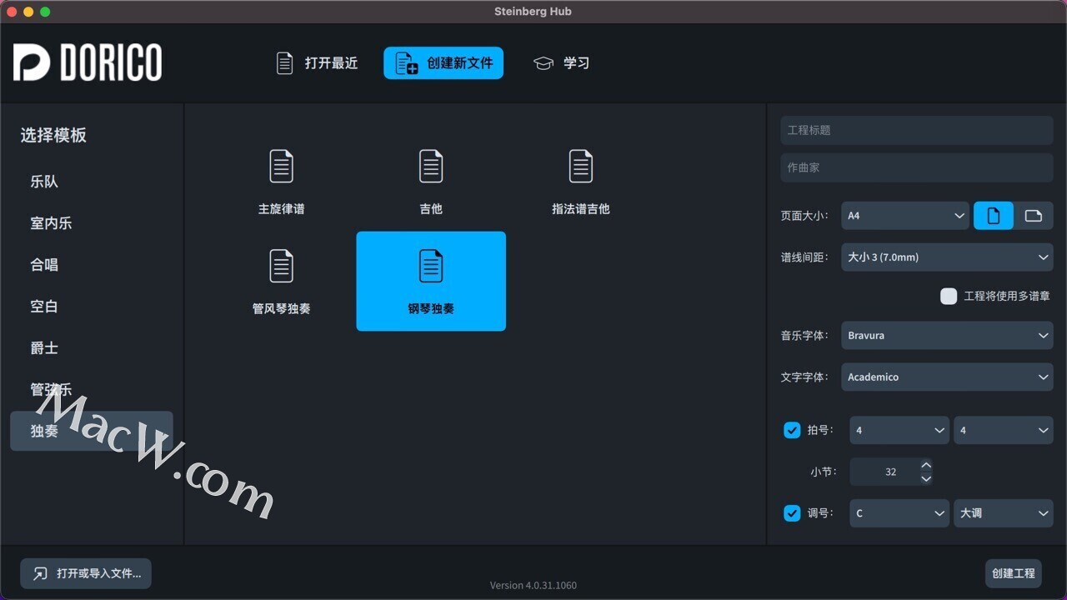Choose 管弦乐 template category
The width and height of the screenshot is (1067, 600).
tap(92, 390)
